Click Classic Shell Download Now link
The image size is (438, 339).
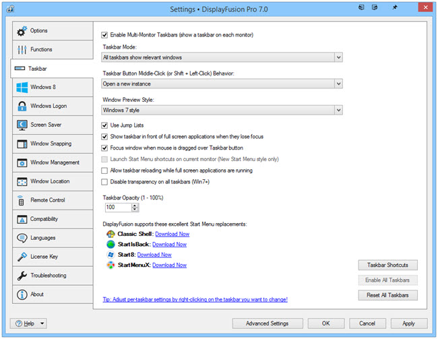(173, 234)
